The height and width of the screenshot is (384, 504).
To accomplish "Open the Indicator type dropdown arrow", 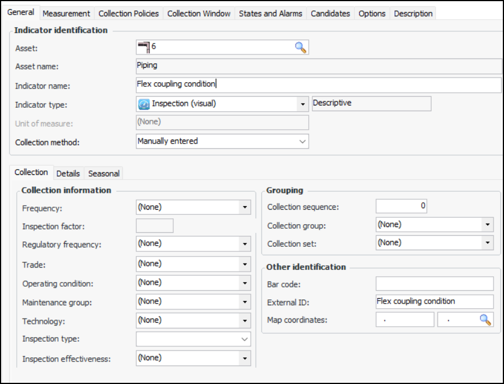I will click(302, 104).
